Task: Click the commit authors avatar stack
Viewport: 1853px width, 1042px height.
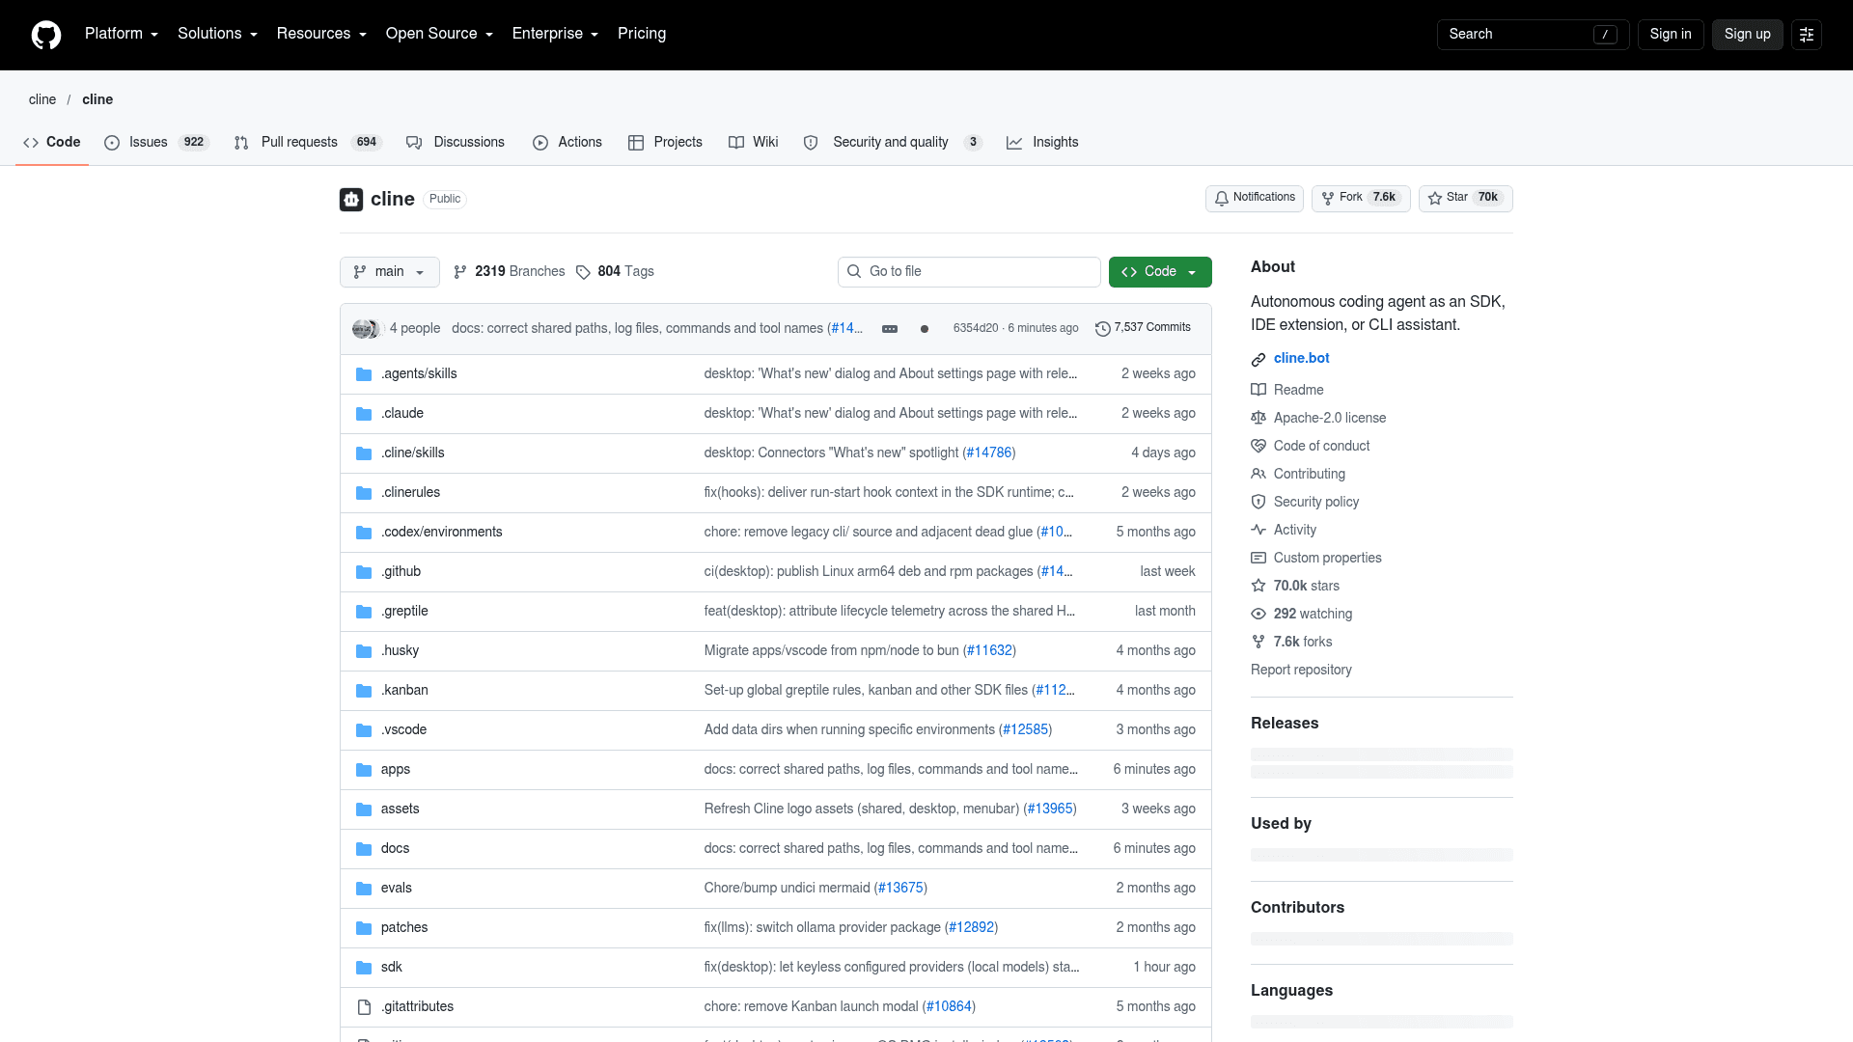Action: click(368, 329)
